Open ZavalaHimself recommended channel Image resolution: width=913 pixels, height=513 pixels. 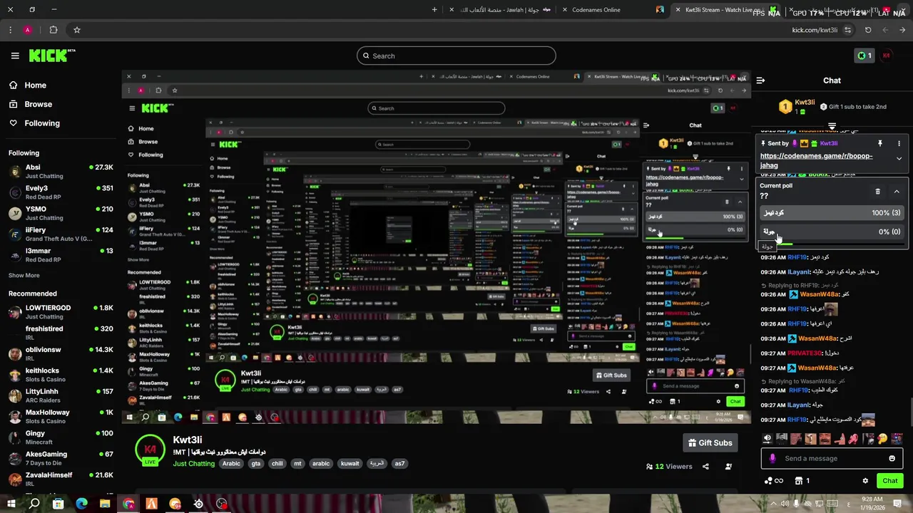point(61,479)
